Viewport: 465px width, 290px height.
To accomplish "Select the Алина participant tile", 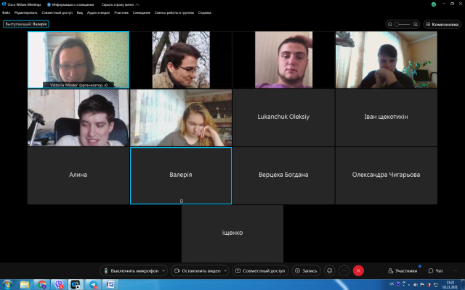I will [78, 175].
